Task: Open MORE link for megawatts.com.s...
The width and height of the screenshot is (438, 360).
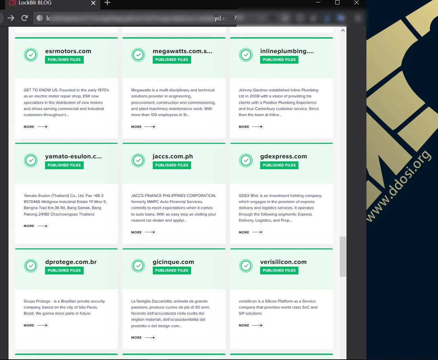Action: (x=144, y=127)
